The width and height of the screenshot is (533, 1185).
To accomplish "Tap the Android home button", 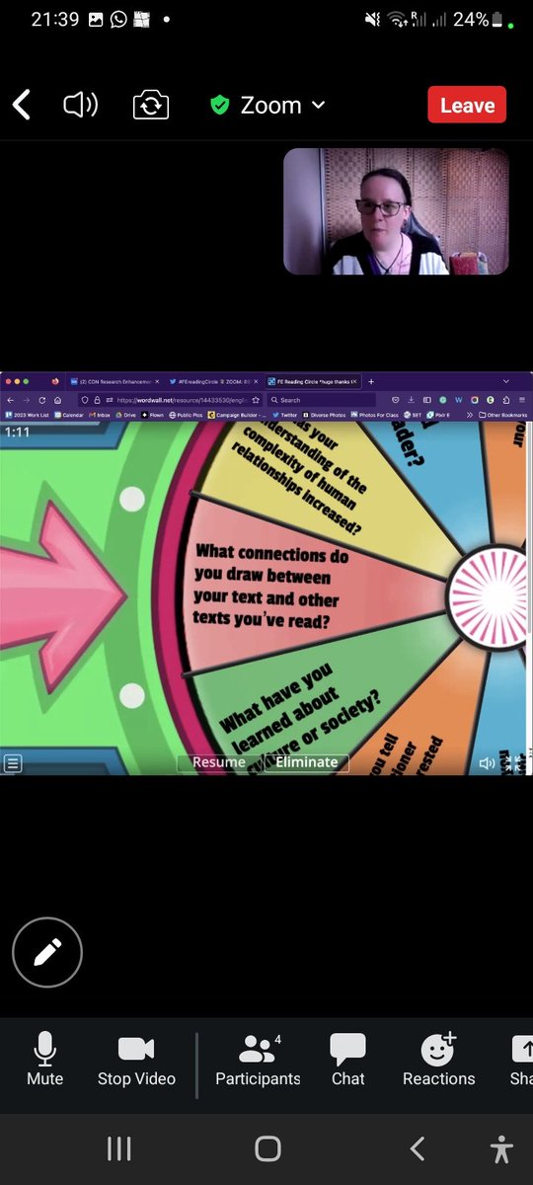I will [x=267, y=1148].
